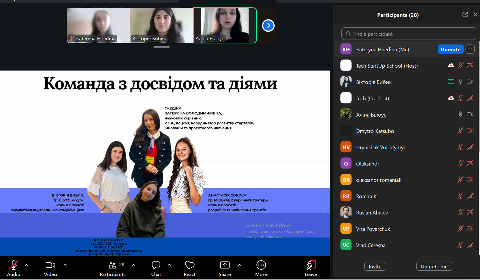Select Вікторія Бибик in participants list
The image size is (480, 280).
click(374, 82)
